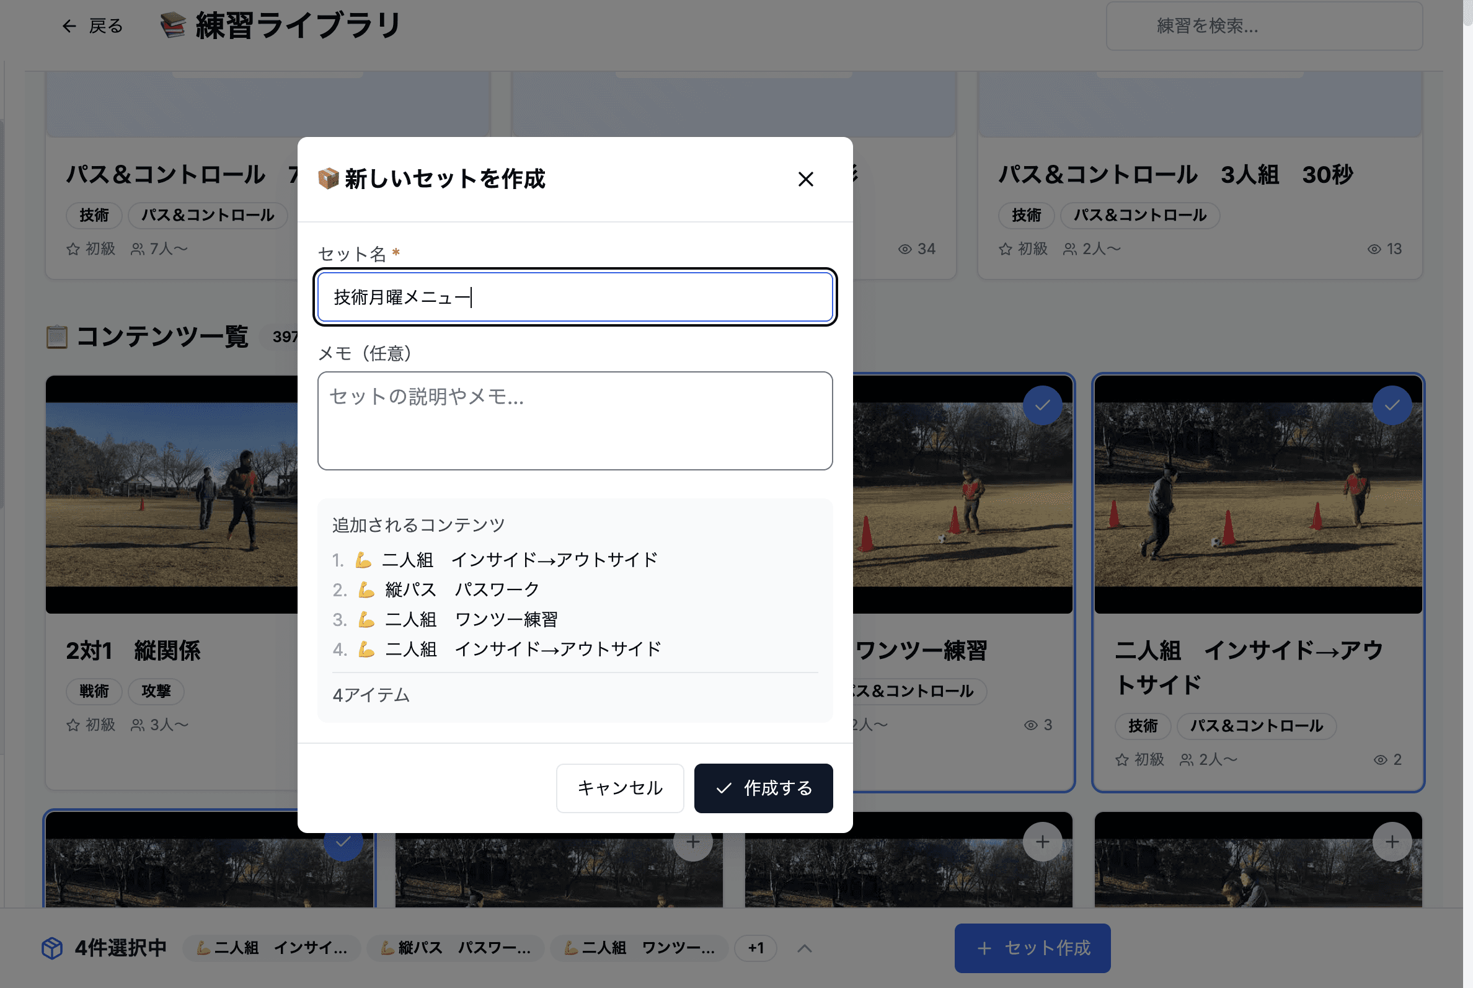Screen dimensions: 1473x988
Task: Click the back arrow 戻る link
Action: pyautogui.click(x=92, y=26)
